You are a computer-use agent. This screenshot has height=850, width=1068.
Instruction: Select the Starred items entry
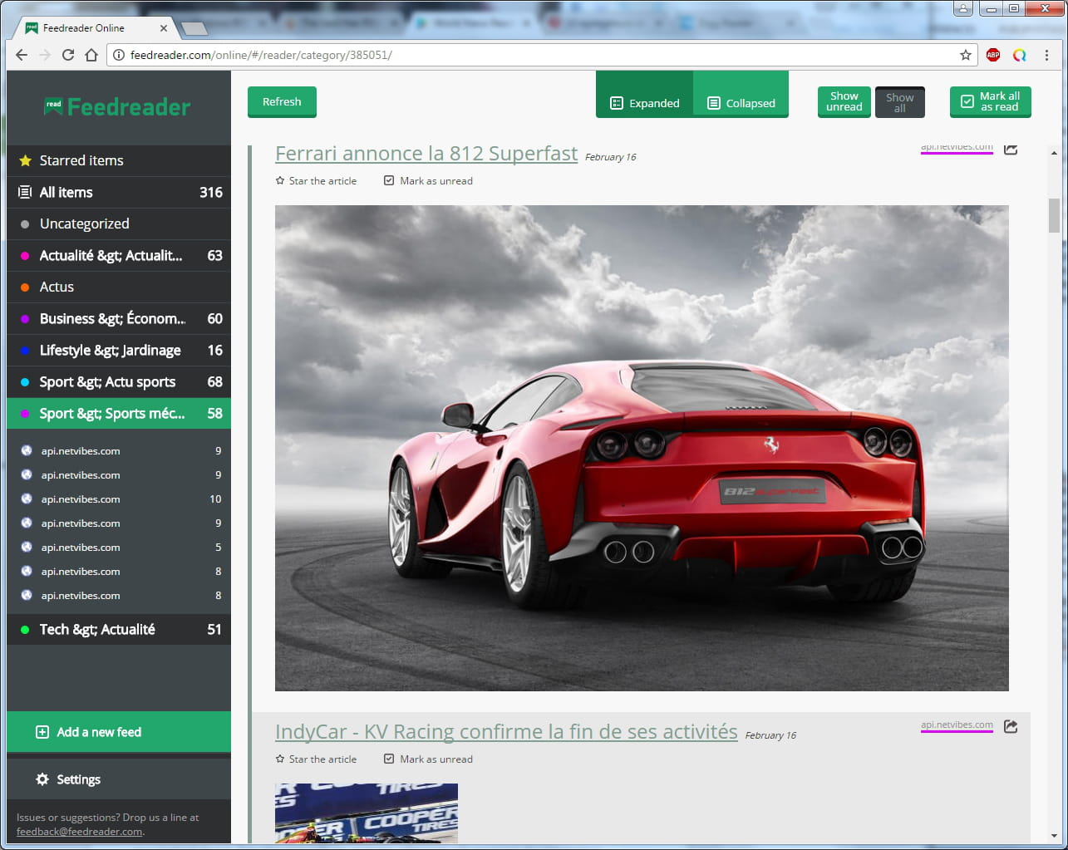tap(119, 160)
